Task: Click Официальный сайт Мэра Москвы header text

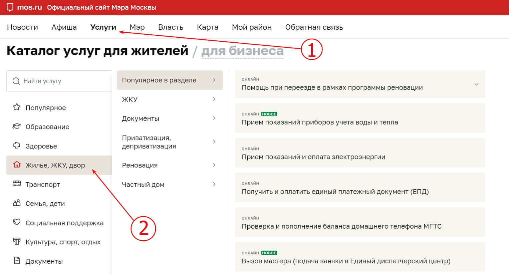Action: point(101,7)
